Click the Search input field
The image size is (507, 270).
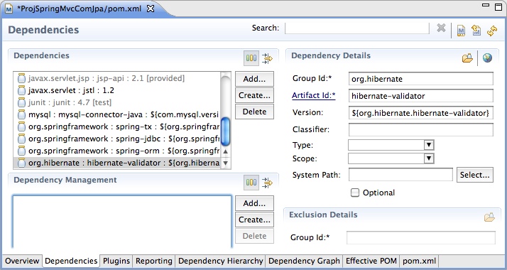(357, 28)
